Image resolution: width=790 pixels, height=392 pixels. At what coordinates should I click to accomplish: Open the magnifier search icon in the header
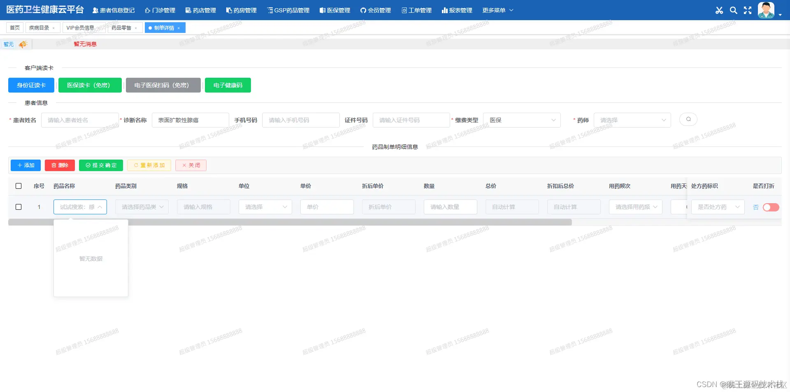click(733, 10)
